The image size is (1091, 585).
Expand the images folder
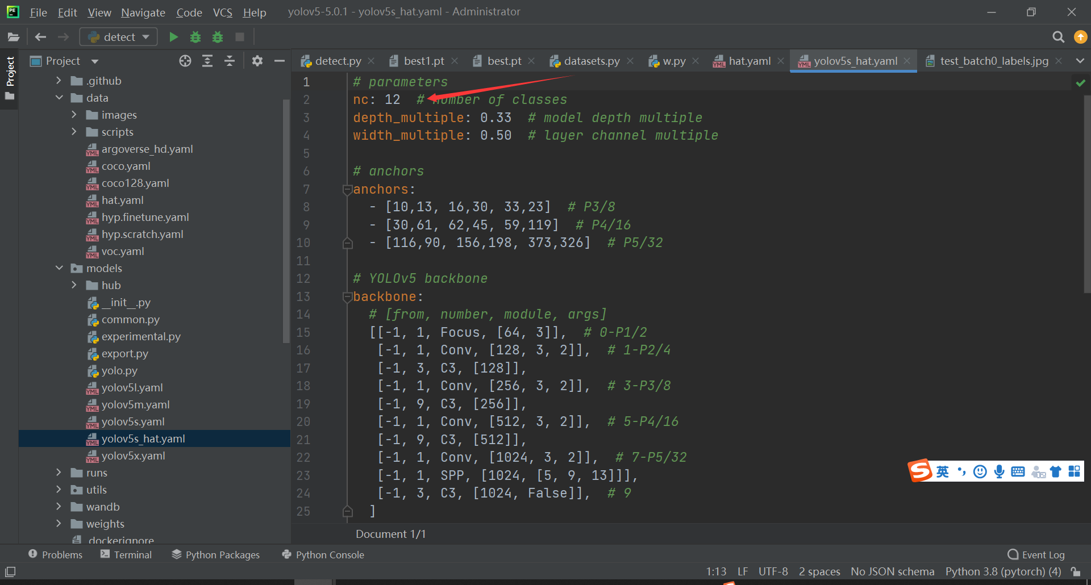(74, 115)
